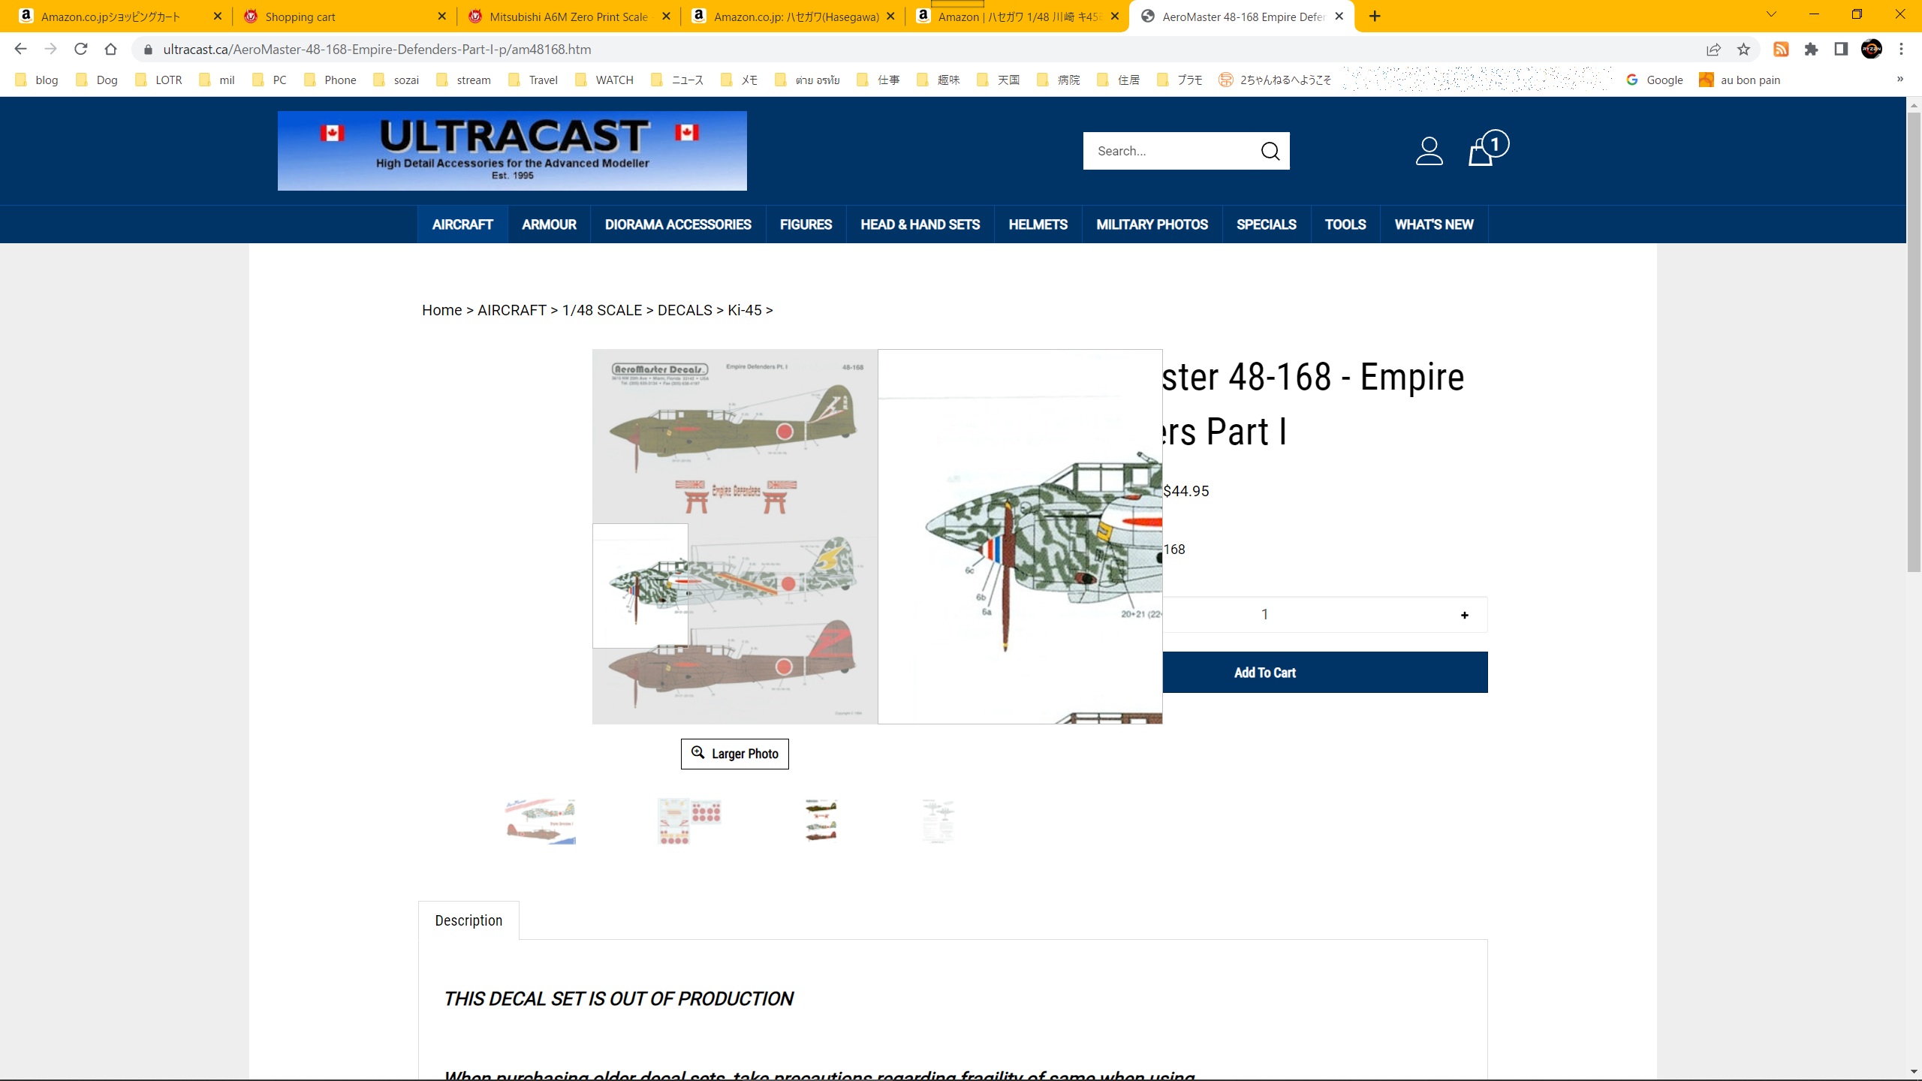This screenshot has height=1081, width=1922.
Task: Follow the AIRCRAFT breadcrumb link
Action: (512, 310)
